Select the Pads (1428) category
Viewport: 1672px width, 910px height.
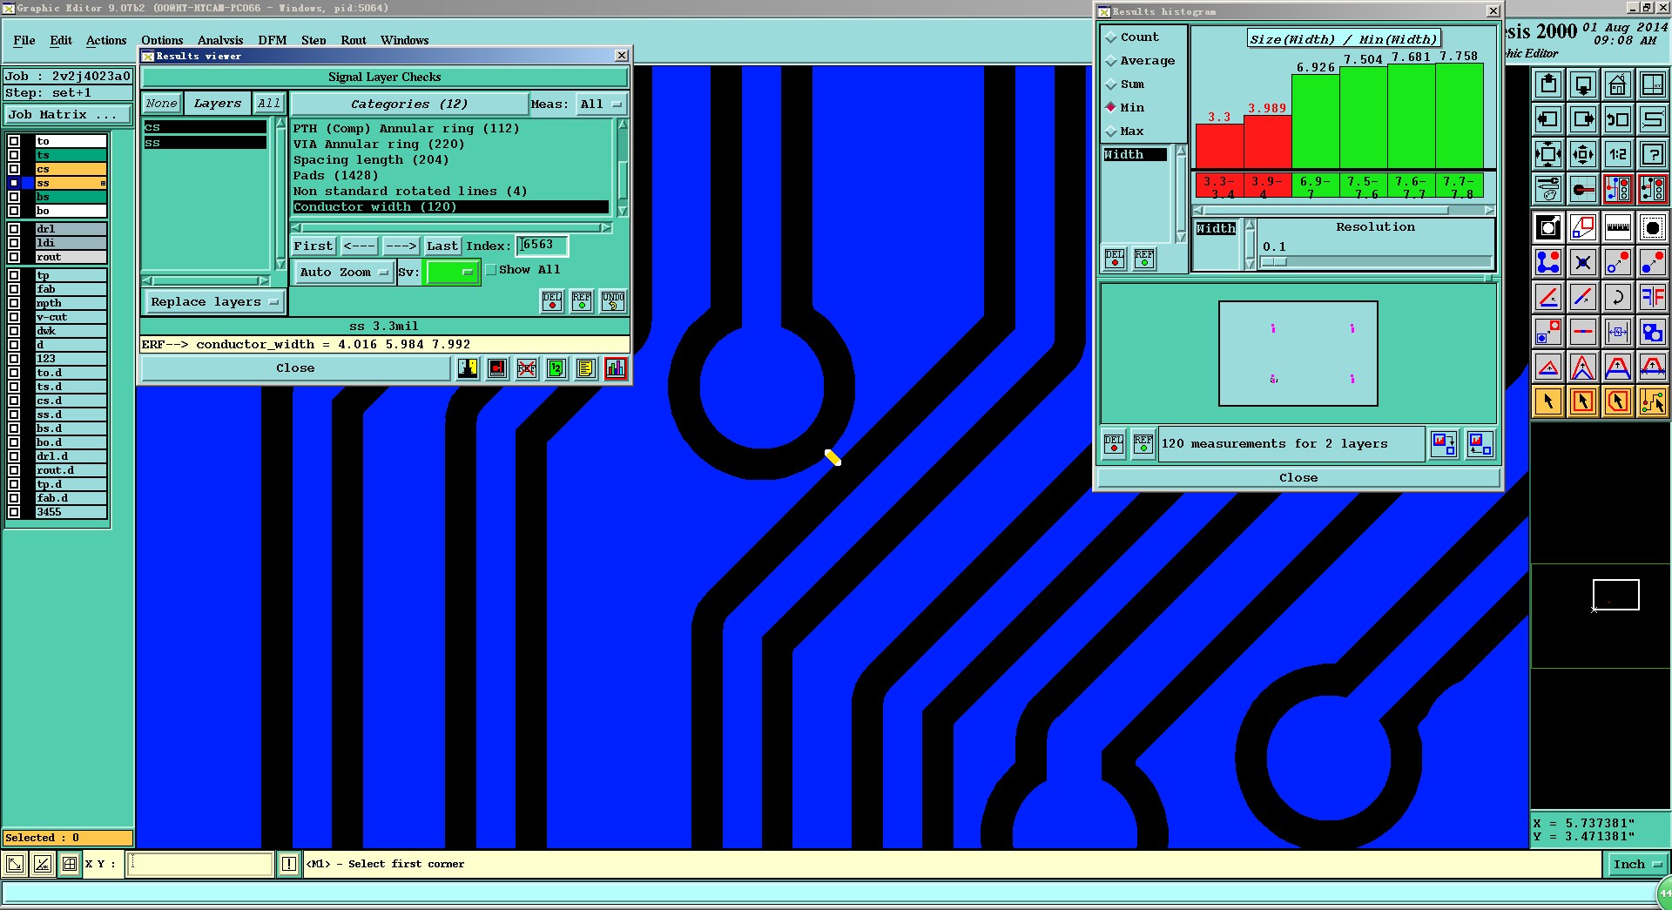coord(451,176)
